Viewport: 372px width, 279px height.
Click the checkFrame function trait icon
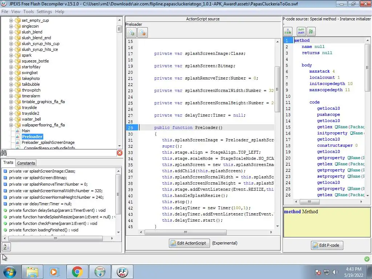pyautogui.click(x=5, y=223)
